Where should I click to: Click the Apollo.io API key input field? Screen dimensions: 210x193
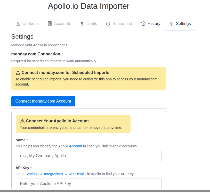pos(89,184)
